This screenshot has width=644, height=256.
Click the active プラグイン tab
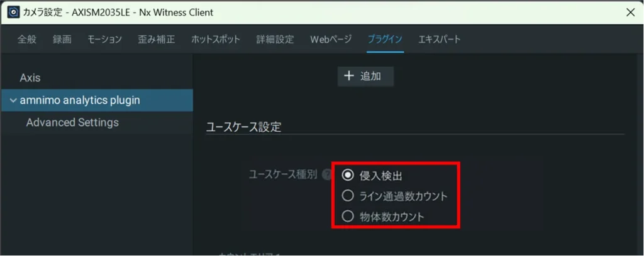[x=385, y=39]
